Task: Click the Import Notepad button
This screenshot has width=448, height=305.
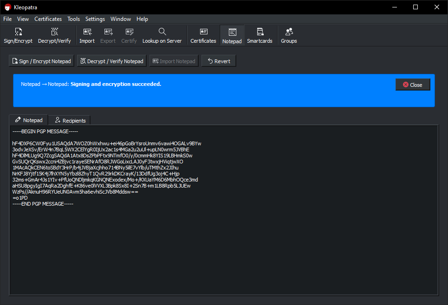Action: point(174,61)
